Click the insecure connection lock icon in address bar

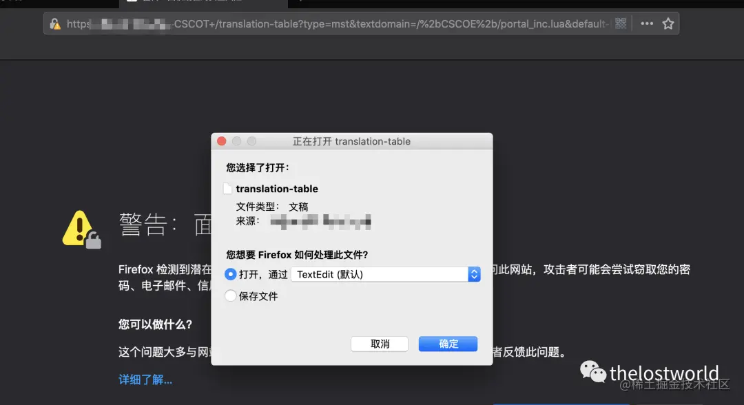pos(55,23)
